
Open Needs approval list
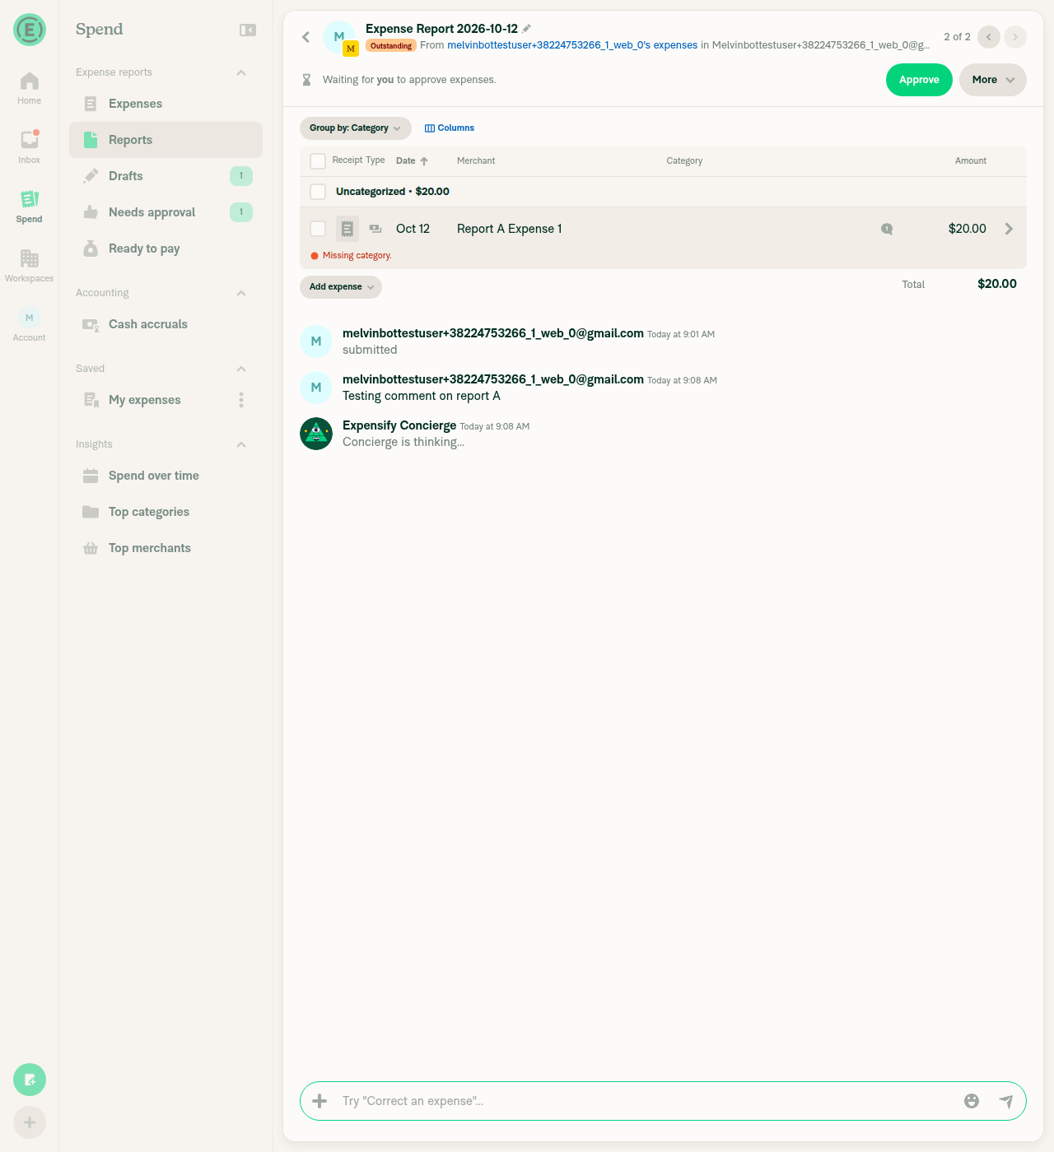coord(166,212)
